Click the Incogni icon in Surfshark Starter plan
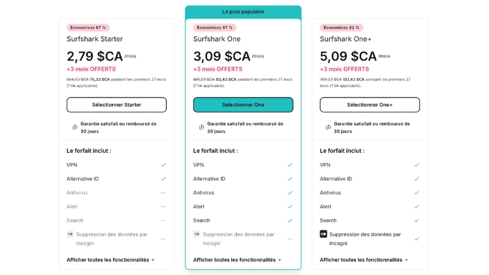The height and width of the screenshot is (275, 489). 70,234
